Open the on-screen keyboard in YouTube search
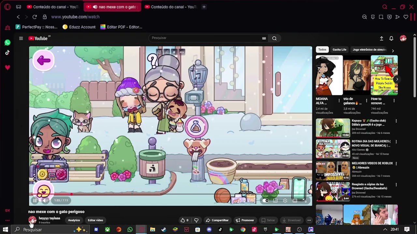Viewport: 417px width, 234px height. [x=264, y=38]
